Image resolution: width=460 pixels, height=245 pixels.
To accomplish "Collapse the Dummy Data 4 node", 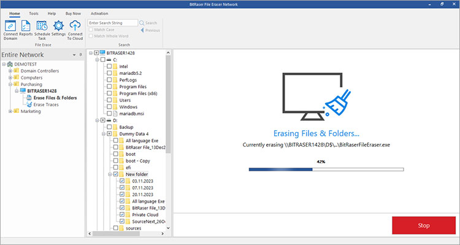I will 104,134.
